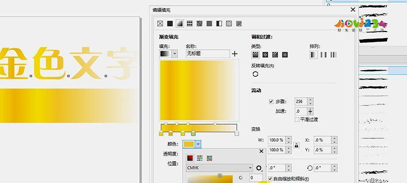This screenshot has width=407, height=183.
Task: Choose the conical fountain fill type
Action: 275,55
